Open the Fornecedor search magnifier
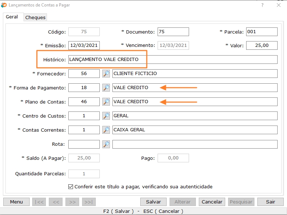This screenshot has width=287, height=215. pyautogui.click(x=106, y=74)
